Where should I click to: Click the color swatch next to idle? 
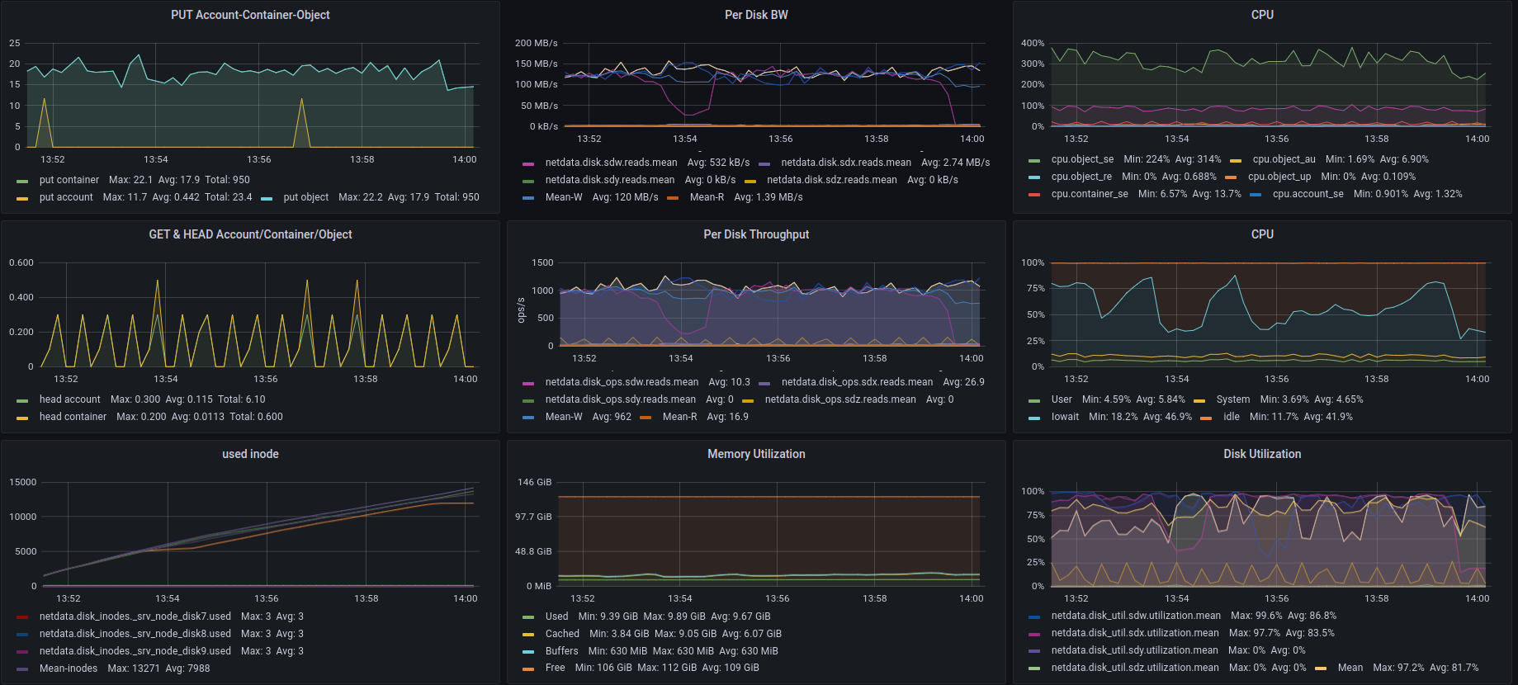(x=1206, y=418)
